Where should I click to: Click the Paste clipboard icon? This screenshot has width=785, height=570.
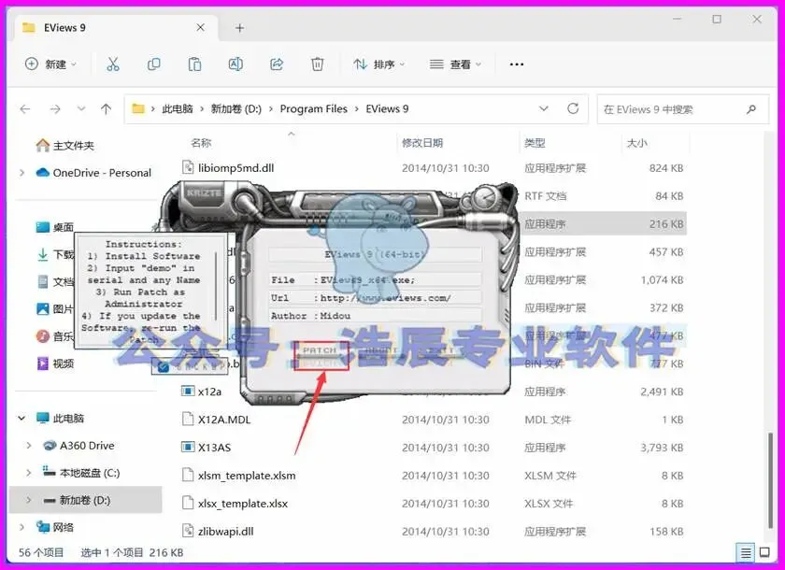pyautogui.click(x=194, y=64)
